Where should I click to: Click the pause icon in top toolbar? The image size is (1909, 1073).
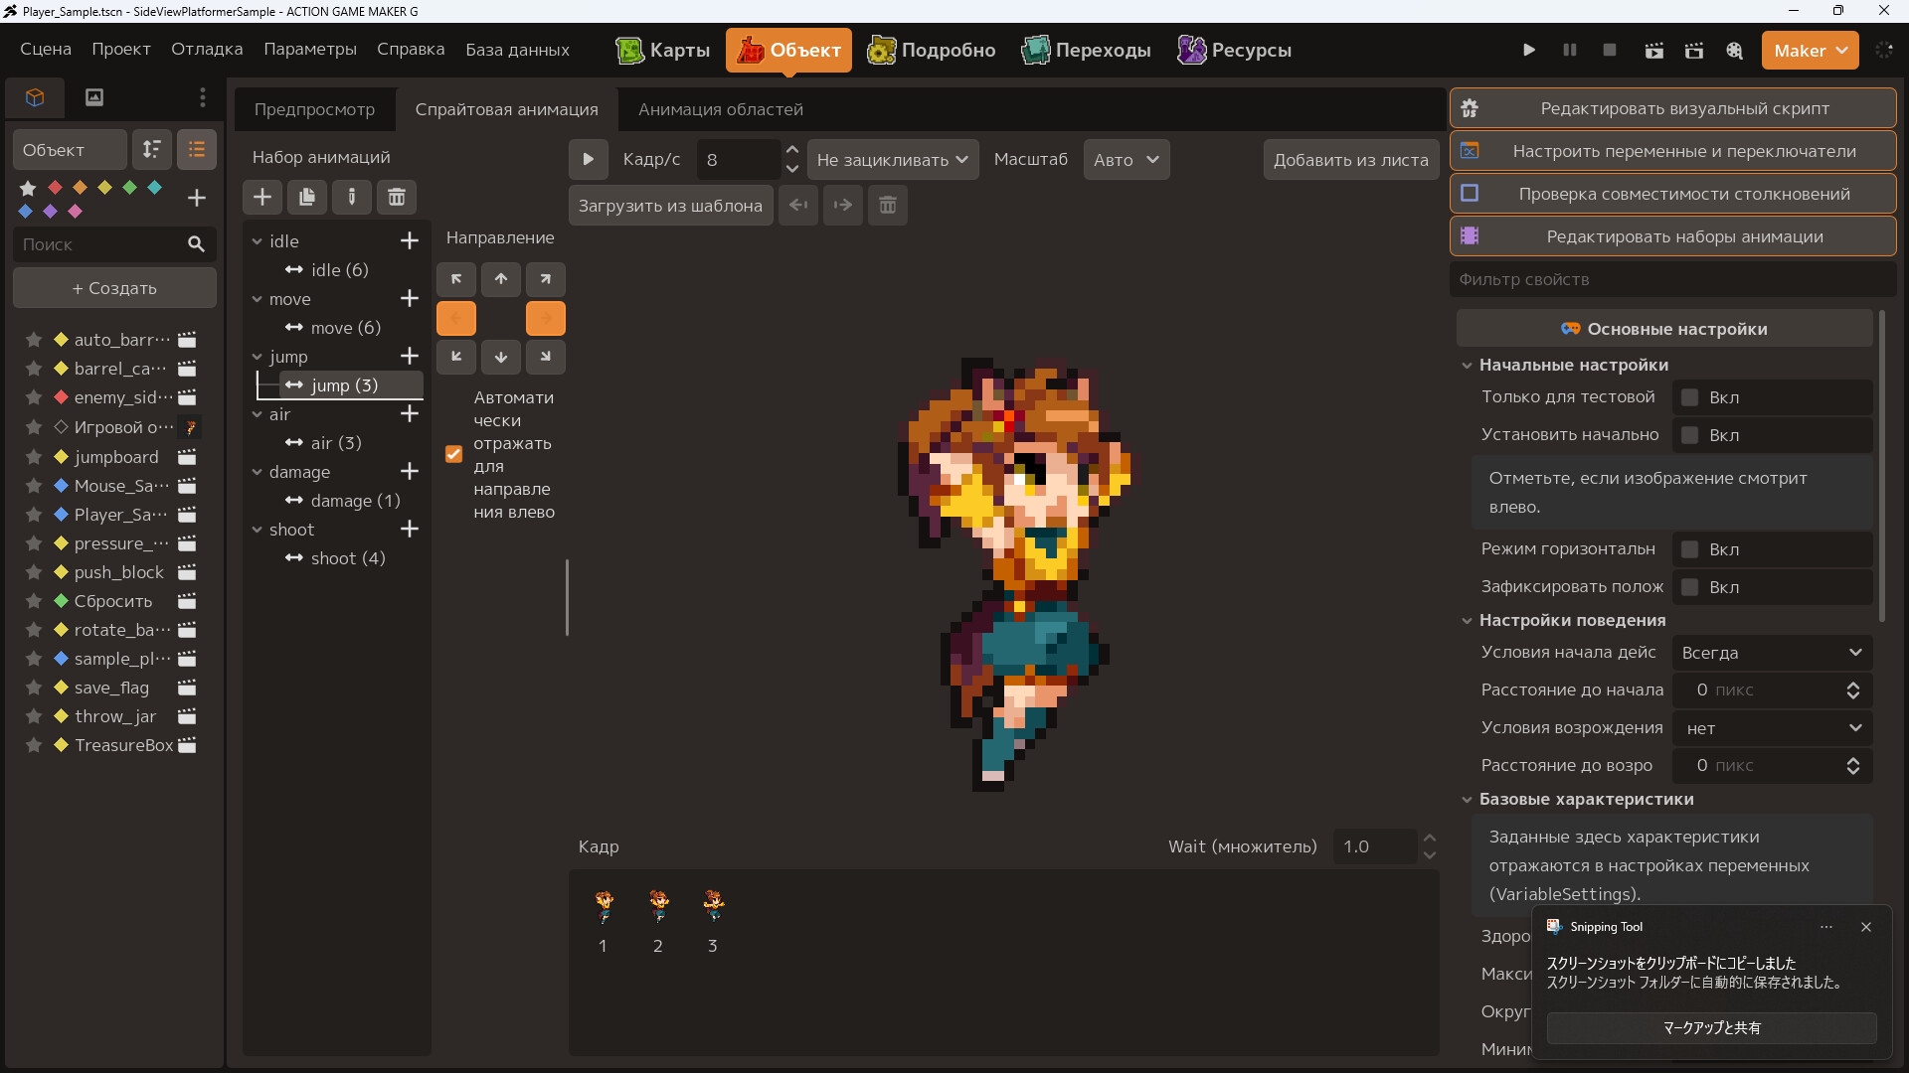tap(1570, 50)
